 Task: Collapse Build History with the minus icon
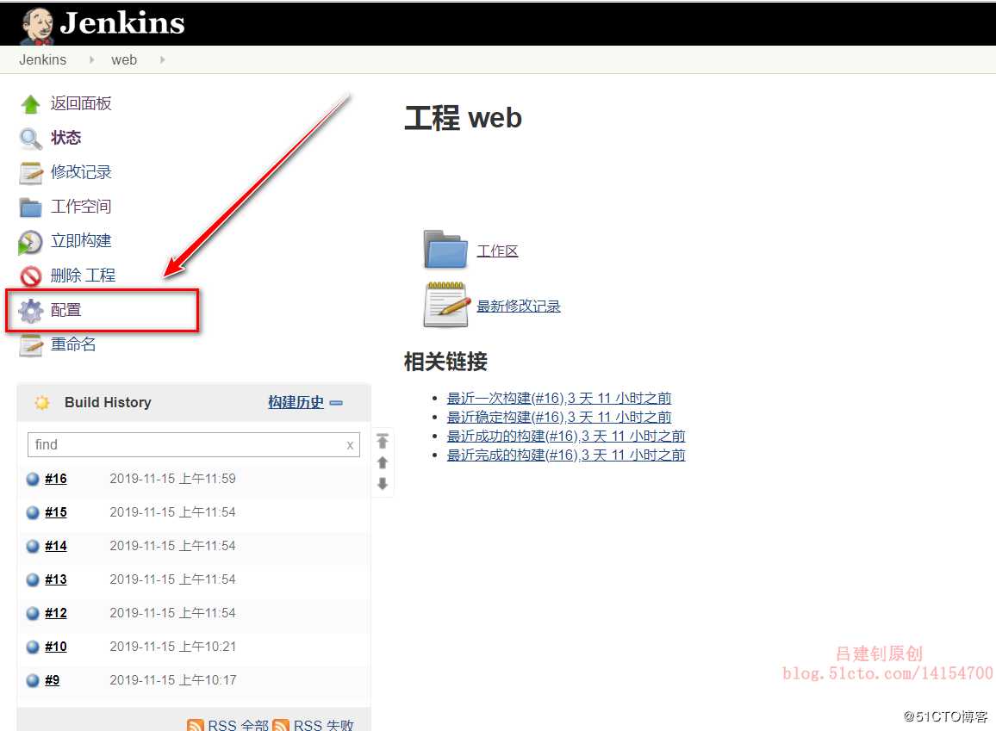tap(337, 403)
